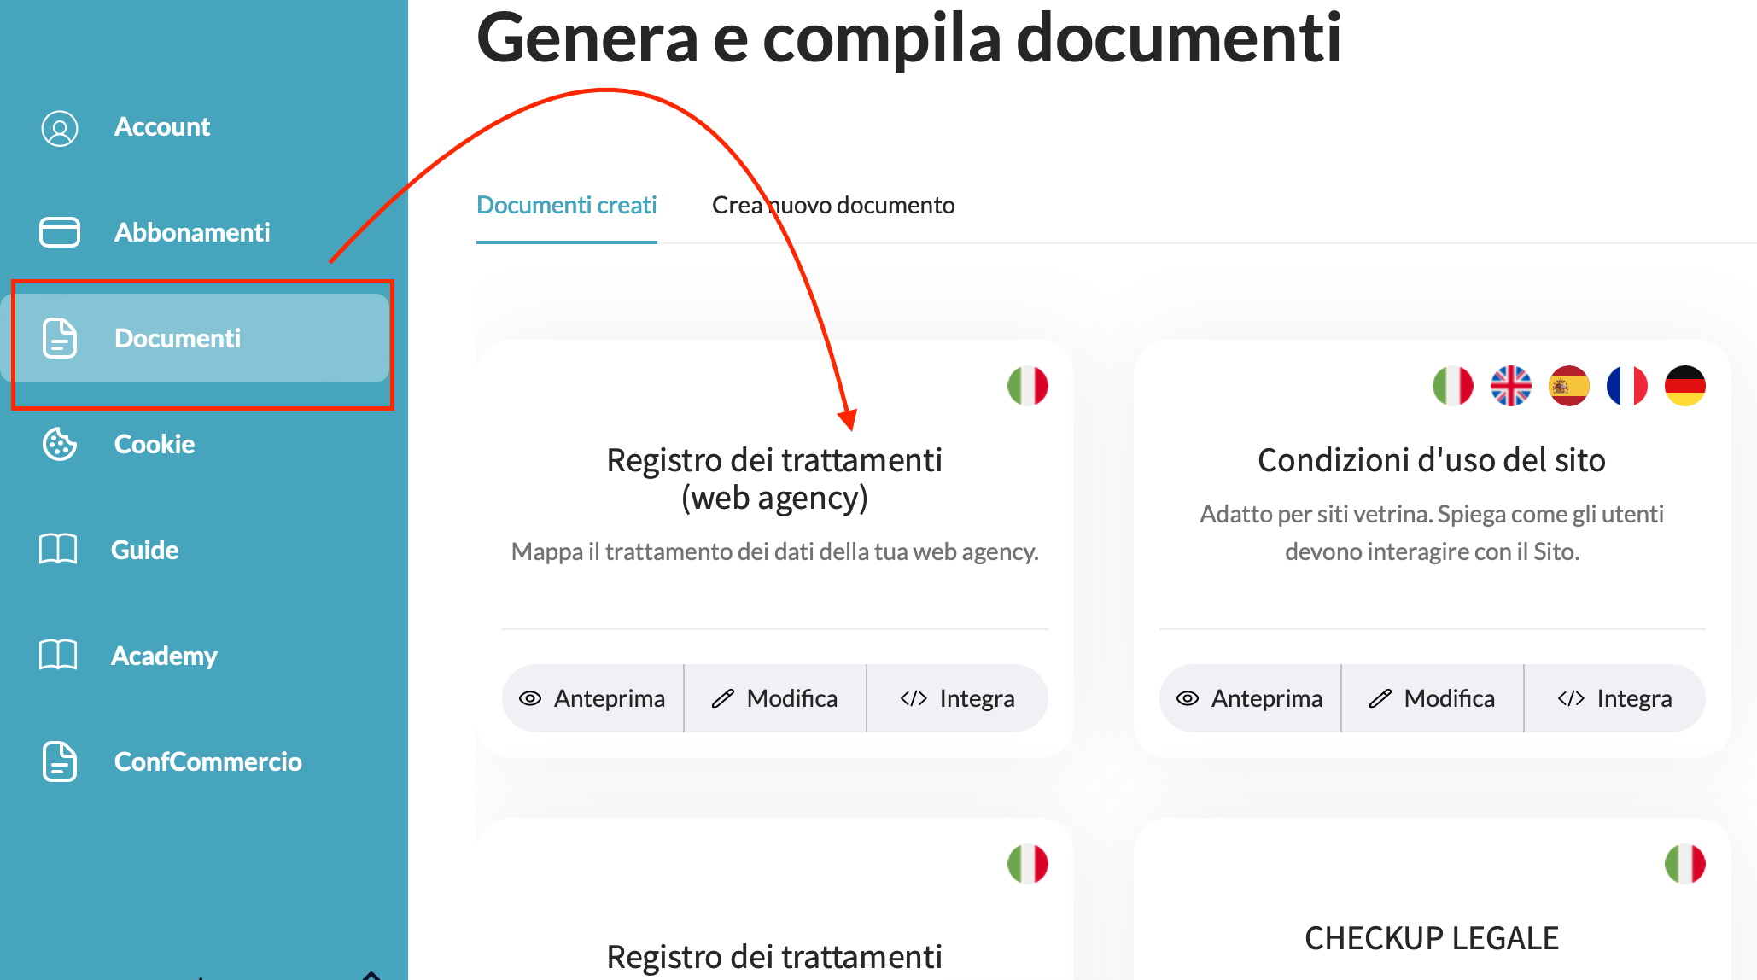Viewport: 1757px width, 980px height.
Task: Click pencil icon on Condizioni d'uso card
Action: tap(1380, 698)
